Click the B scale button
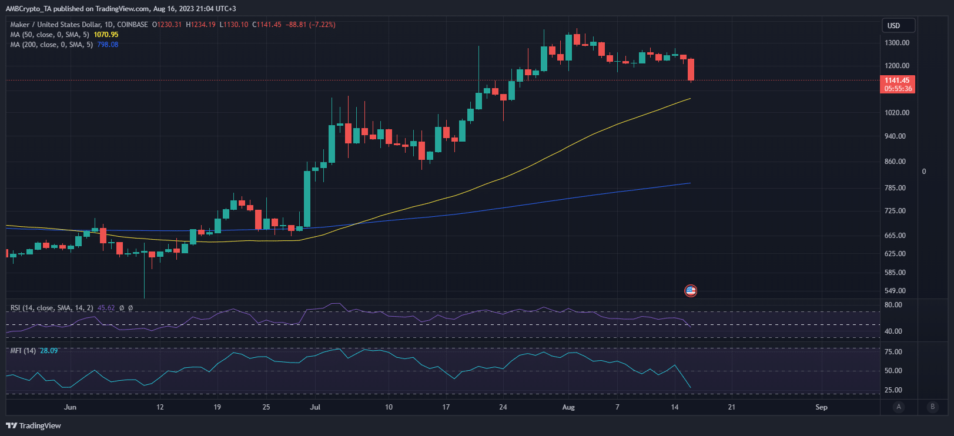Viewport: 954px width, 436px height. pyautogui.click(x=932, y=407)
